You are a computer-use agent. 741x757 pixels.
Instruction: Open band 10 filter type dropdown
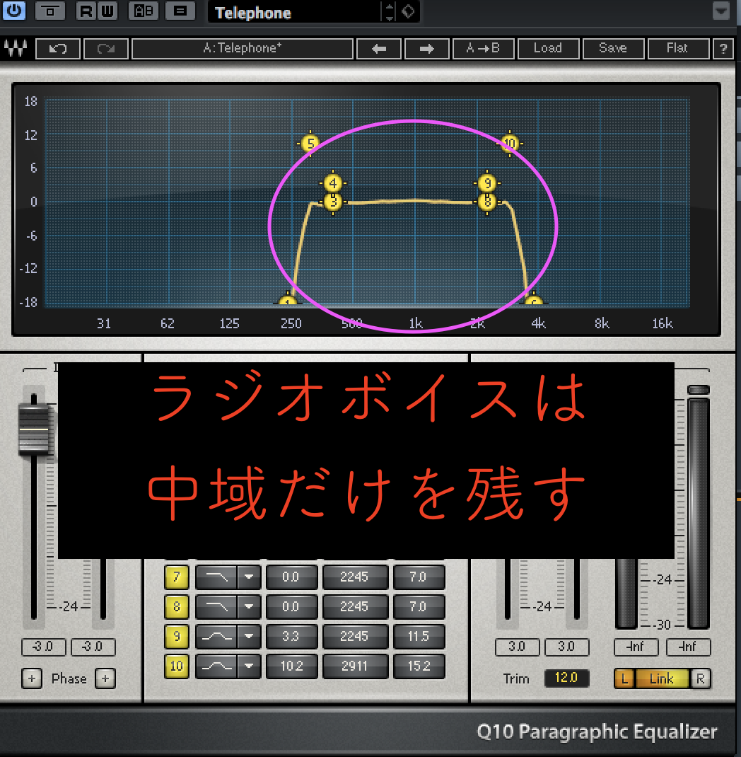pyautogui.click(x=249, y=666)
